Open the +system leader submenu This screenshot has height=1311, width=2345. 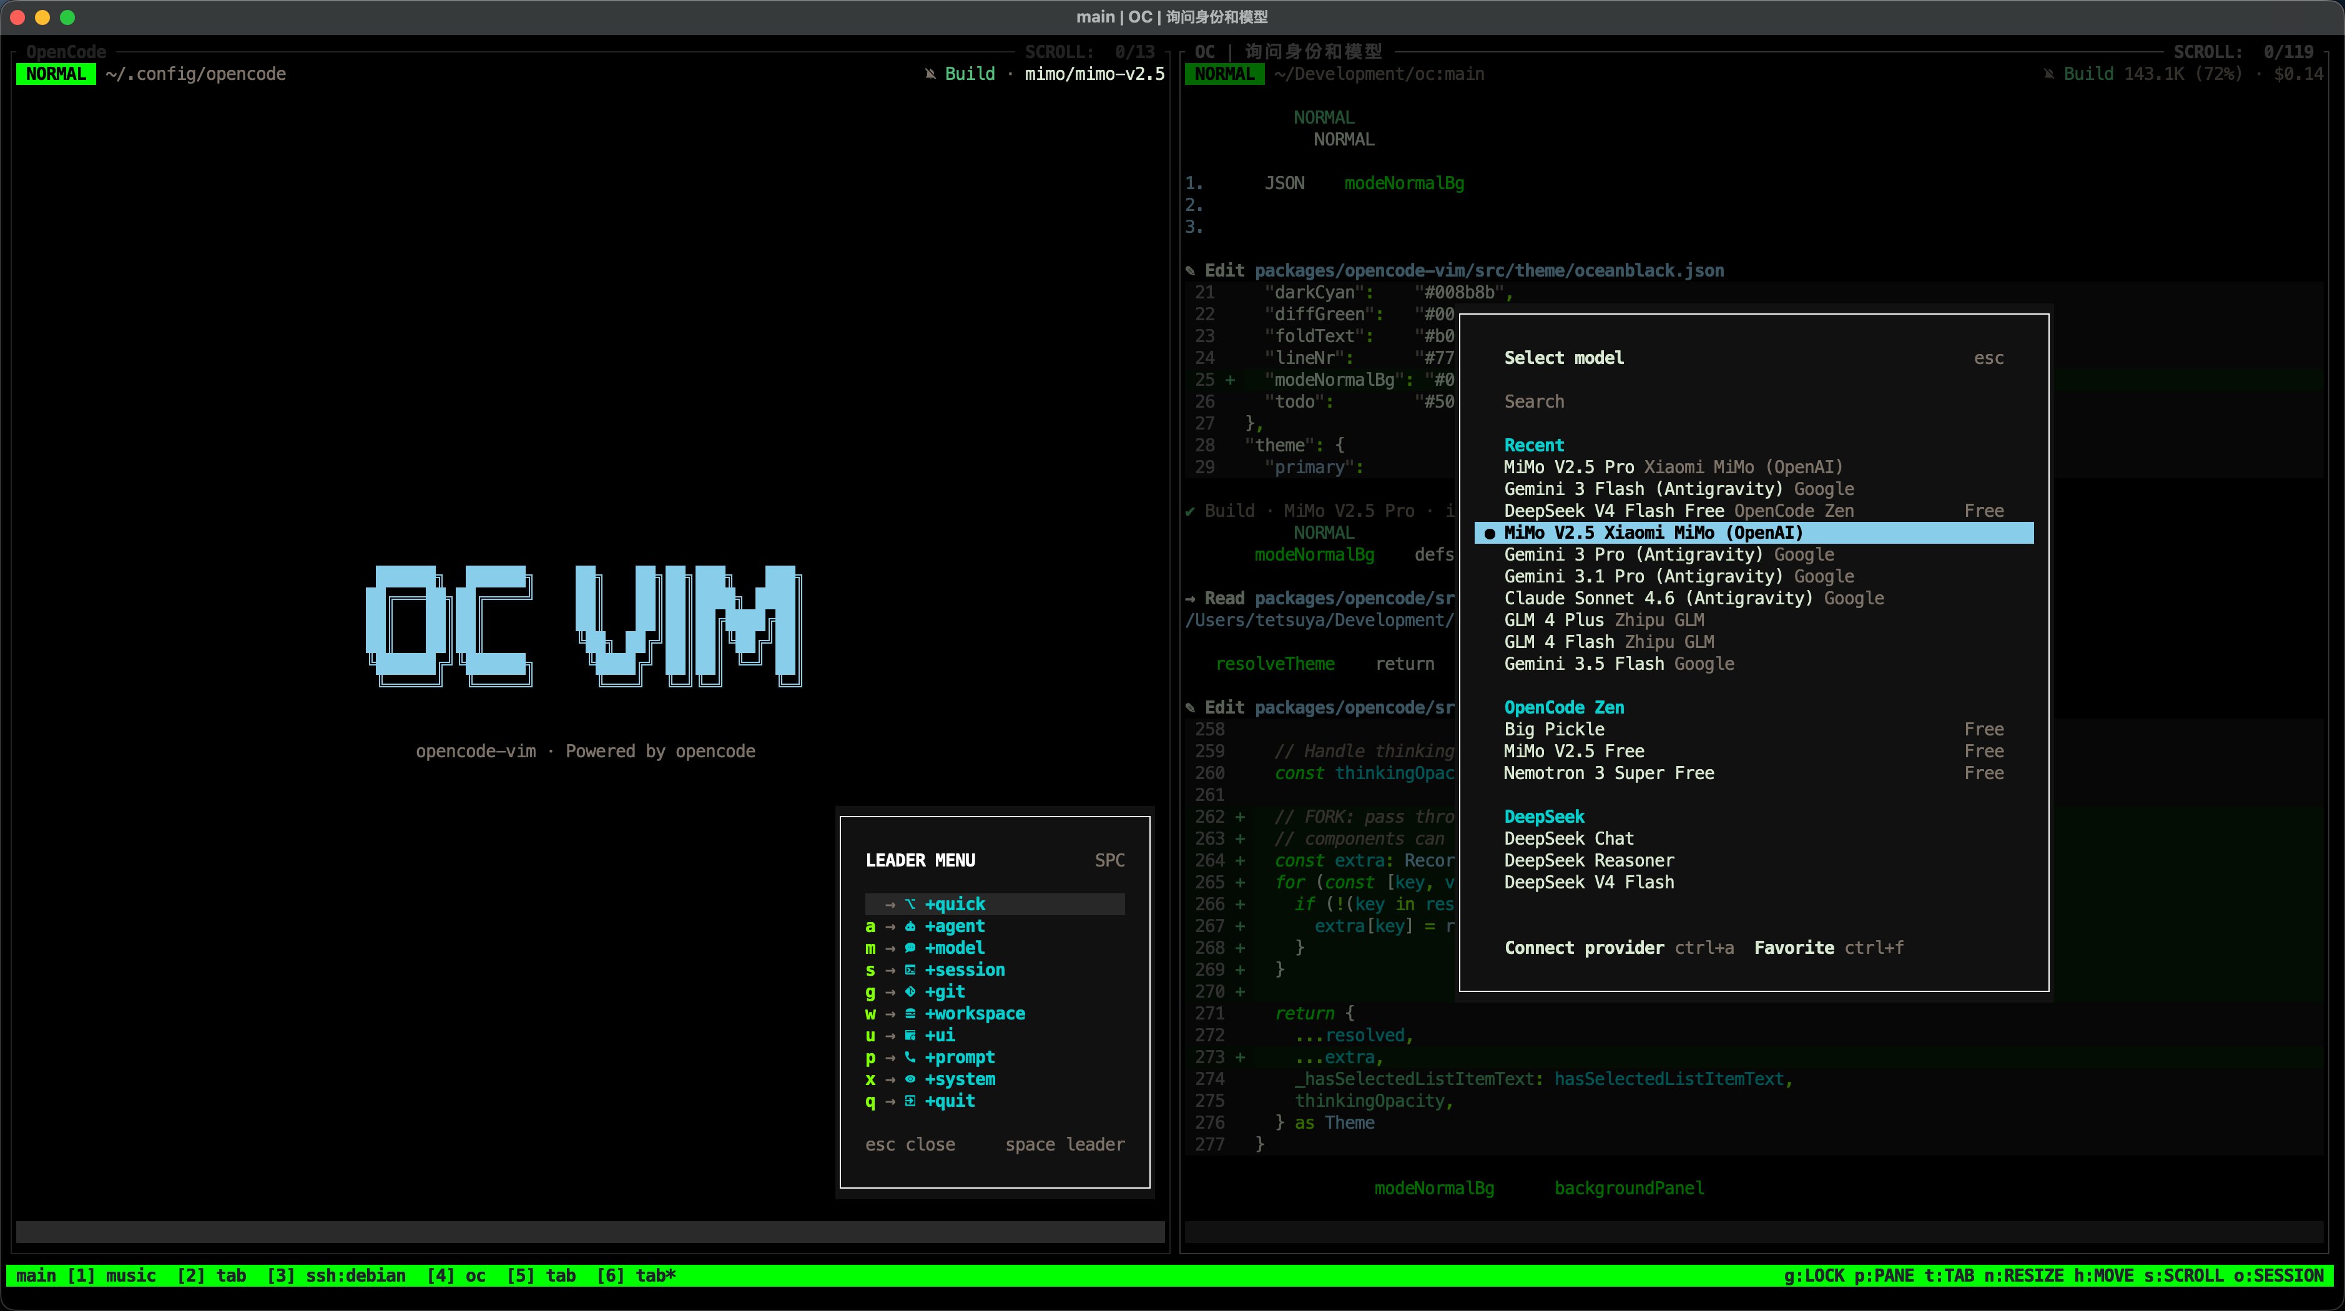[995, 1079]
